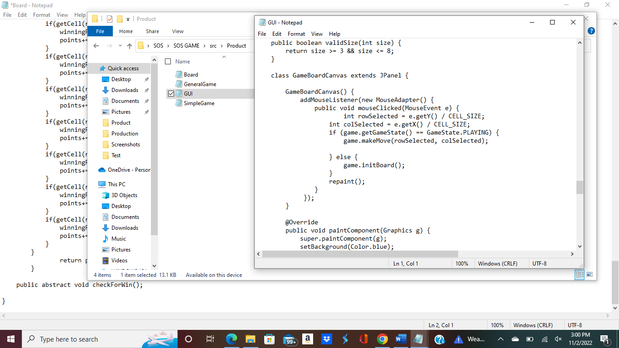The image size is (619, 348).
Task: Click the Properties icon on the Quick Access Toolbar
Action: pyautogui.click(x=109, y=19)
